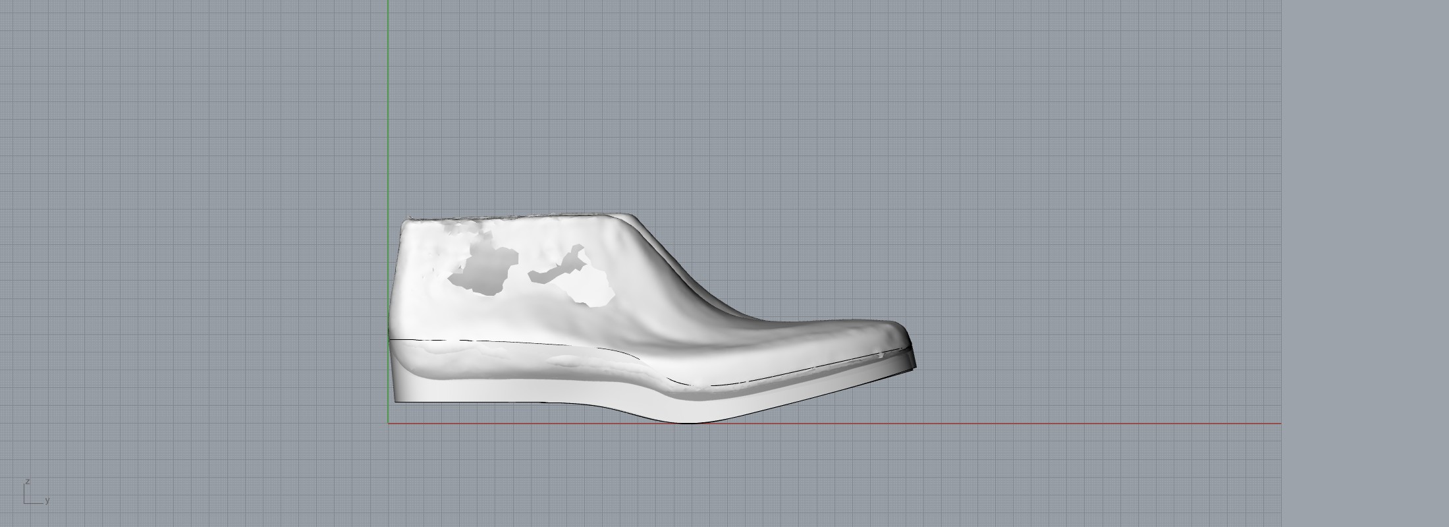Screen dimensions: 1449x527
Task: Click empty grid space right of the shoe
Action: [1087, 263]
